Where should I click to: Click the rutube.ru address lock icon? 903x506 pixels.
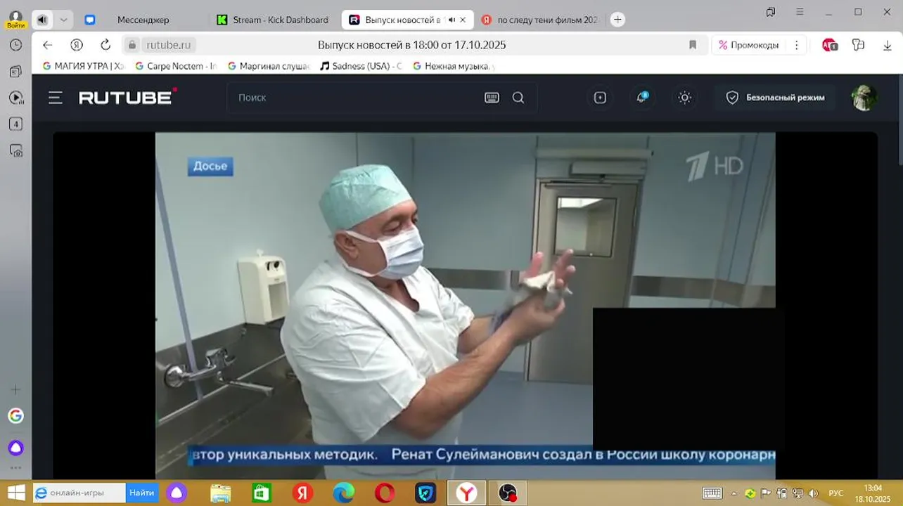point(132,45)
